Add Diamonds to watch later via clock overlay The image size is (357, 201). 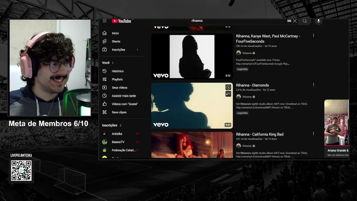tap(228, 87)
